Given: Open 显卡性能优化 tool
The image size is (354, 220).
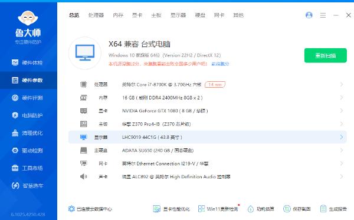Looking at the screenshot, I should (x=171, y=209).
